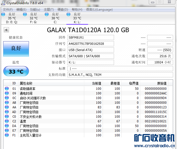The width and height of the screenshot is (177, 149).
Task: Click the 良好 health status button
Action: pos(16,49)
